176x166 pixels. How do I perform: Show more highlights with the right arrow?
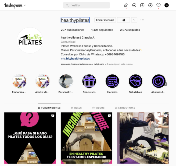tap(166, 84)
